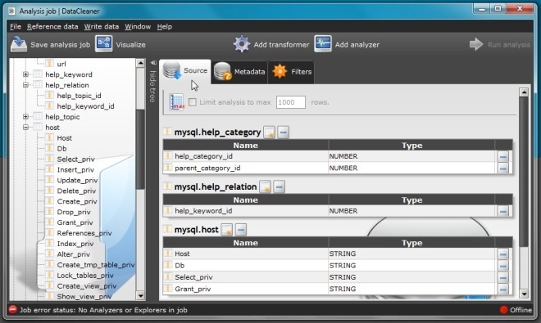The image size is (541, 323).
Task: Click preview icon next to mysql.help_relation
Action: (265, 187)
